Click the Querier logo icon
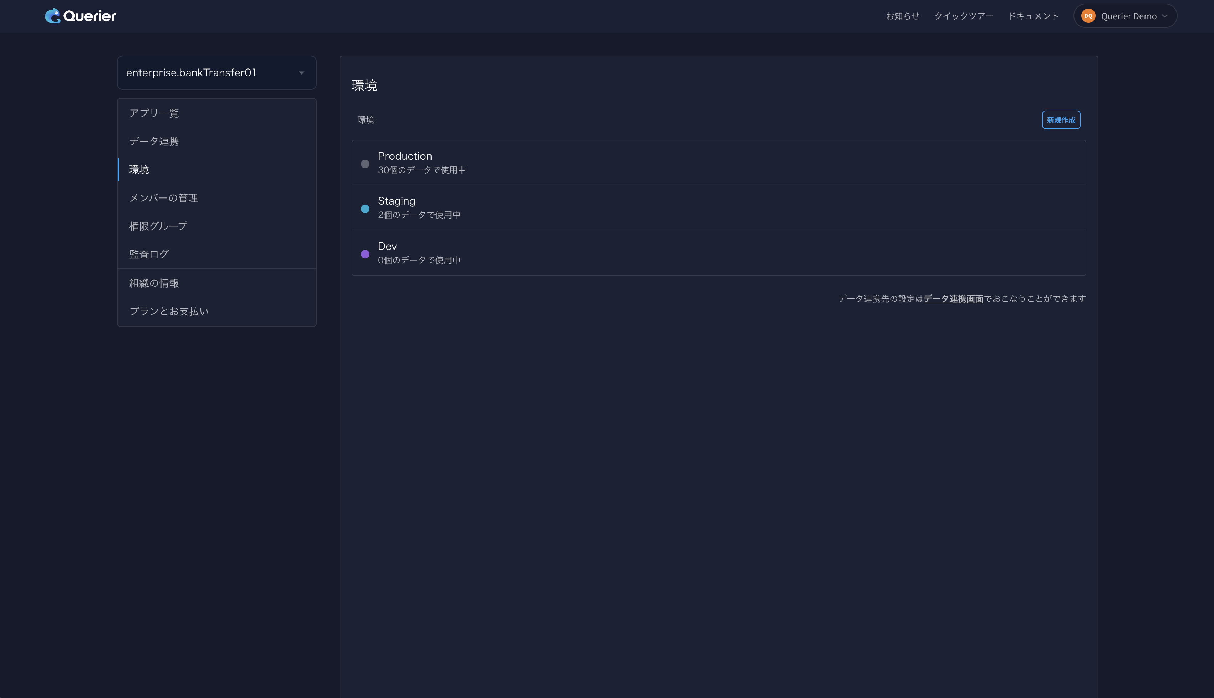This screenshot has width=1214, height=698. 52,16
